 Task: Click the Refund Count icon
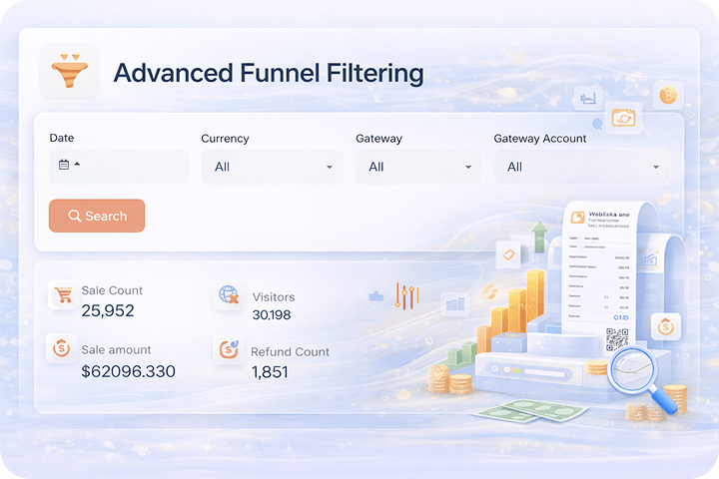pyautogui.click(x=229, y=349)
